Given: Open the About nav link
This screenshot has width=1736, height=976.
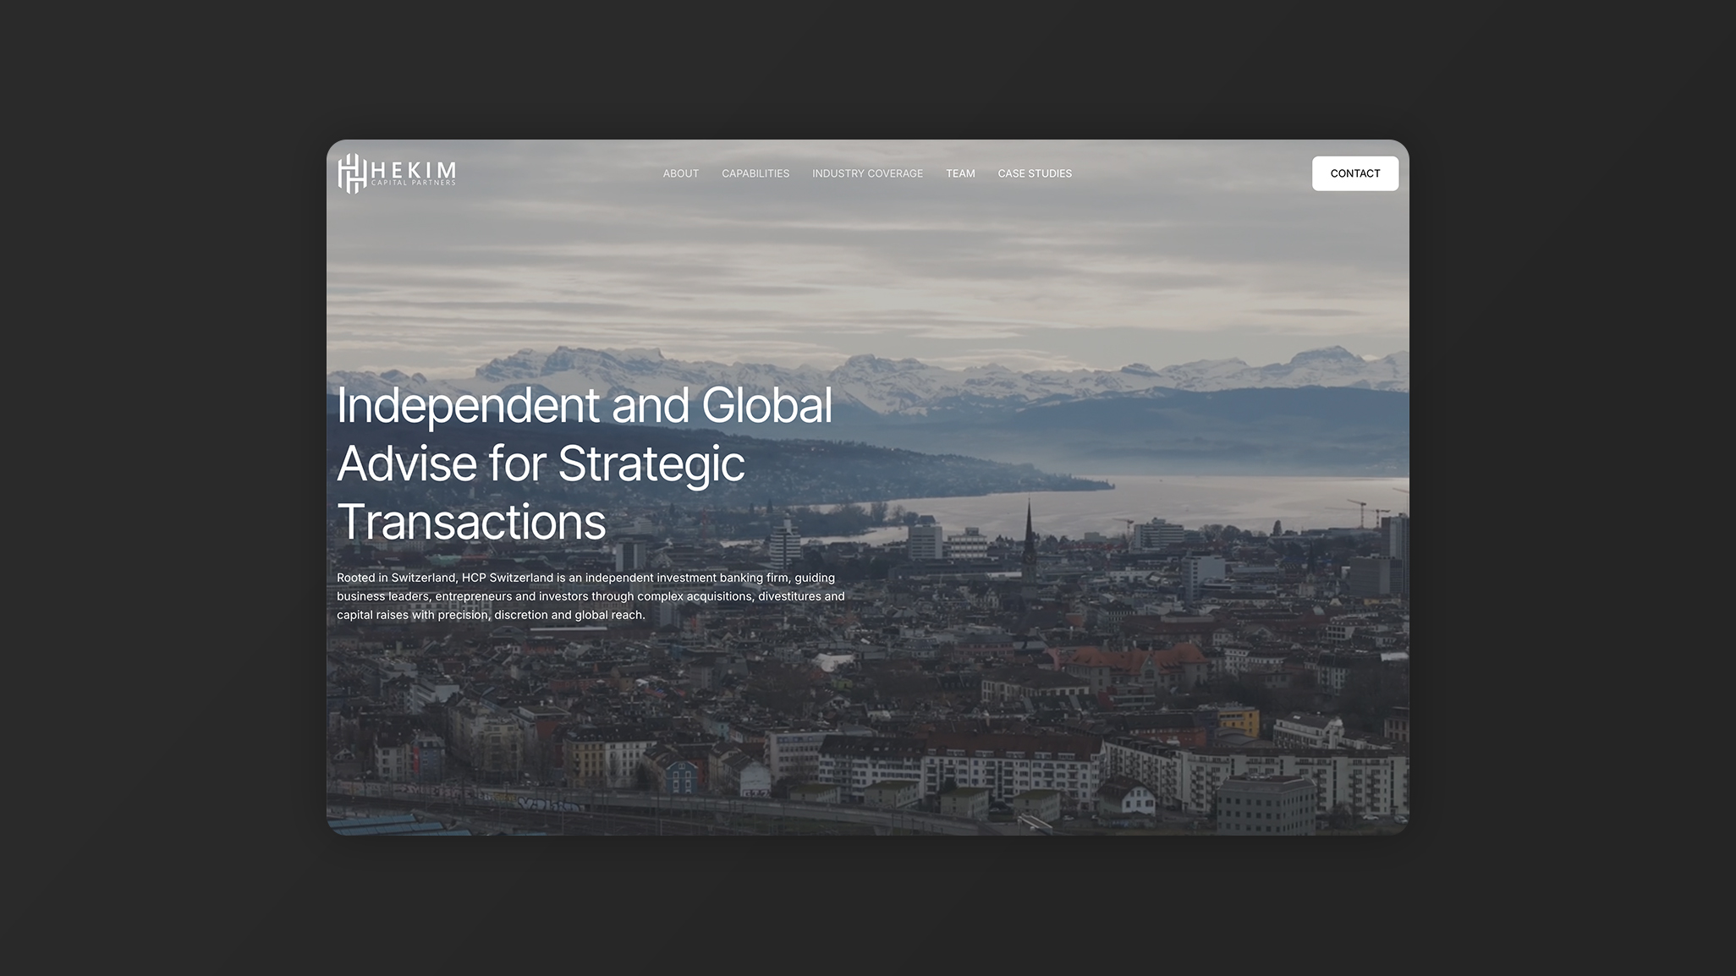Looking at the screenshot, I should click(680, 173).
